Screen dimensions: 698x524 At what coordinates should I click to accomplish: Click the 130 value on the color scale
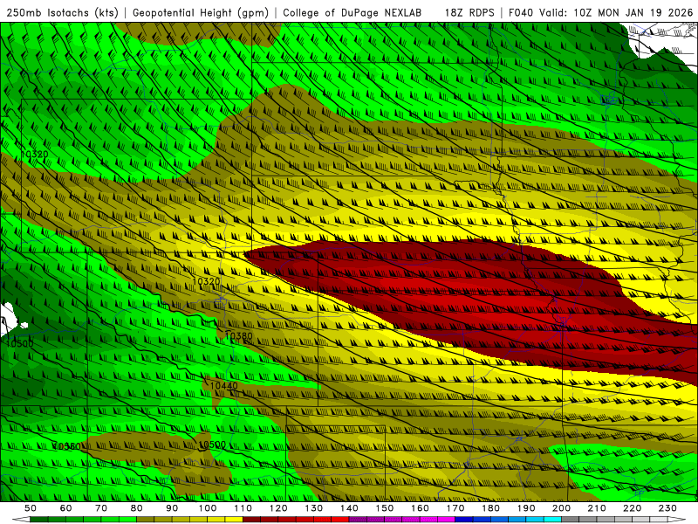(314, 508)
